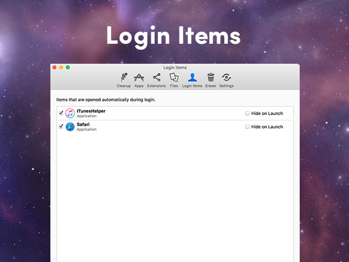
Task: Select the Login Items toolbar icon
Action: click(x=192, y=80)
